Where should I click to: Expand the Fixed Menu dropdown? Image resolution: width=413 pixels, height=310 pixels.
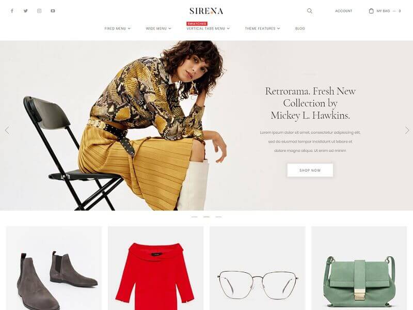click(x=118, y=28)
